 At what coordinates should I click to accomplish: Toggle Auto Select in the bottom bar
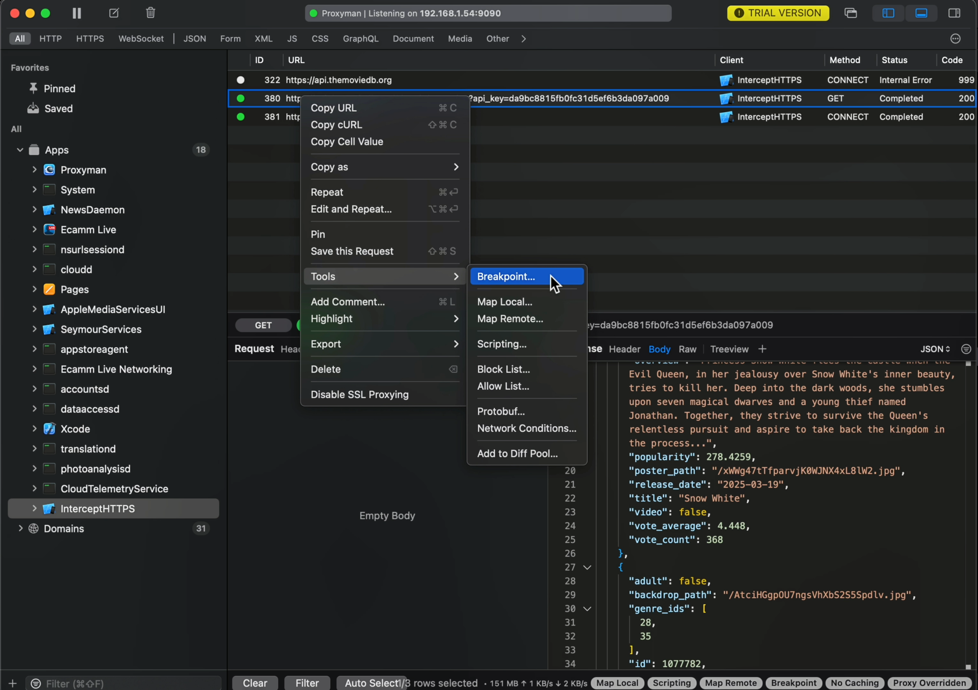(370, 683)
